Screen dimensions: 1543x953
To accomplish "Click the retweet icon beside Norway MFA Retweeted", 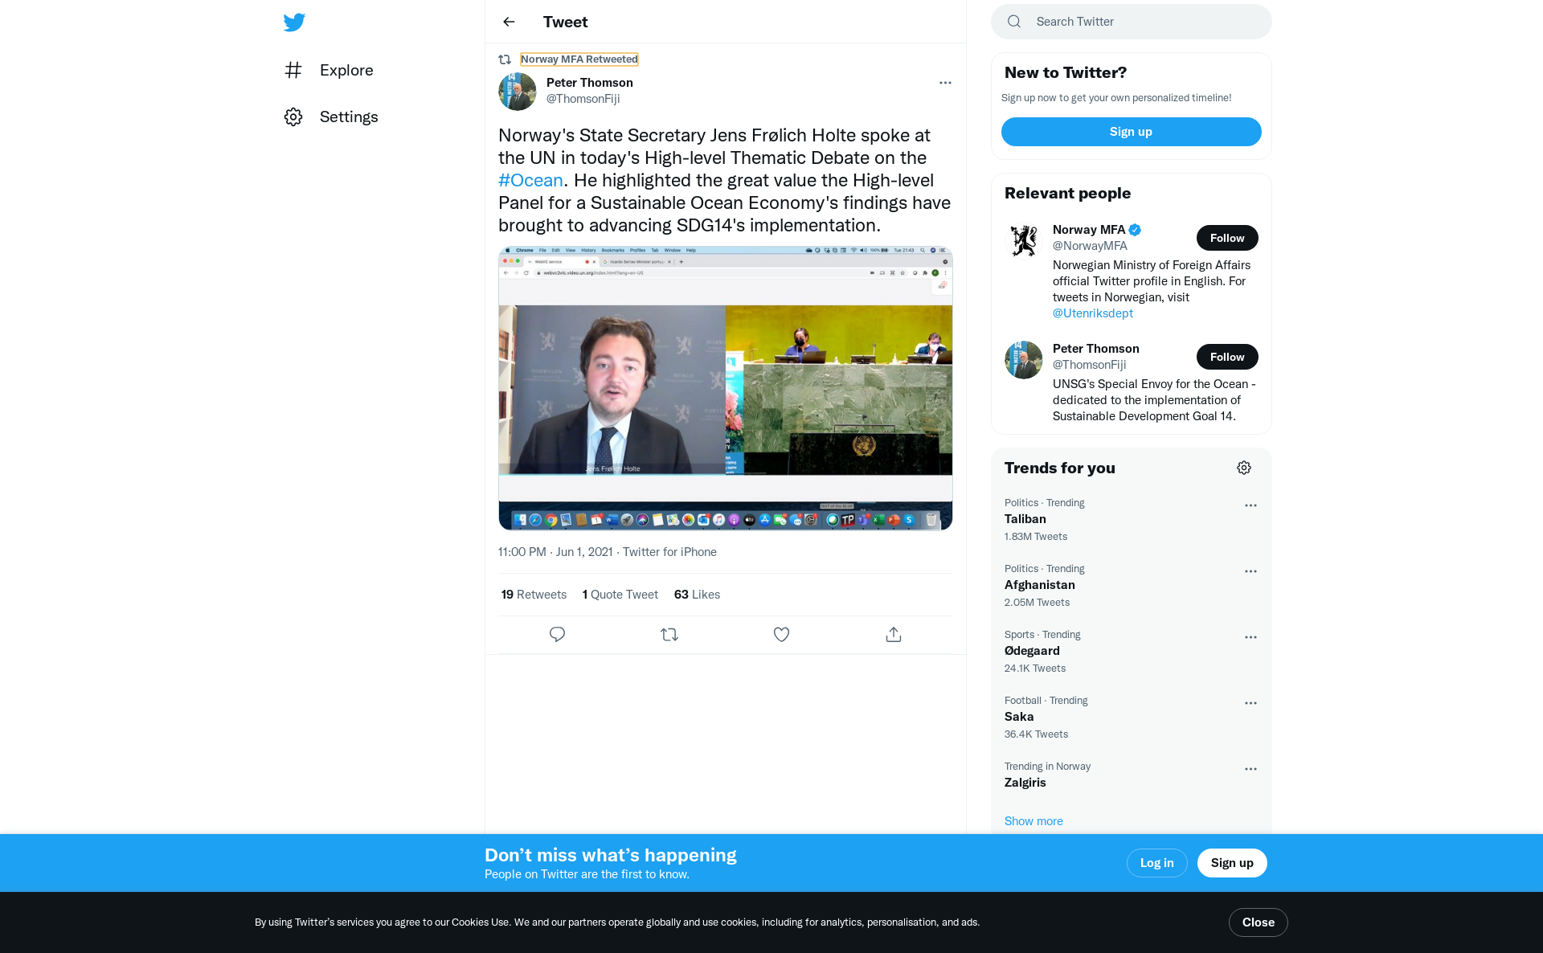I will pos(505,59).
